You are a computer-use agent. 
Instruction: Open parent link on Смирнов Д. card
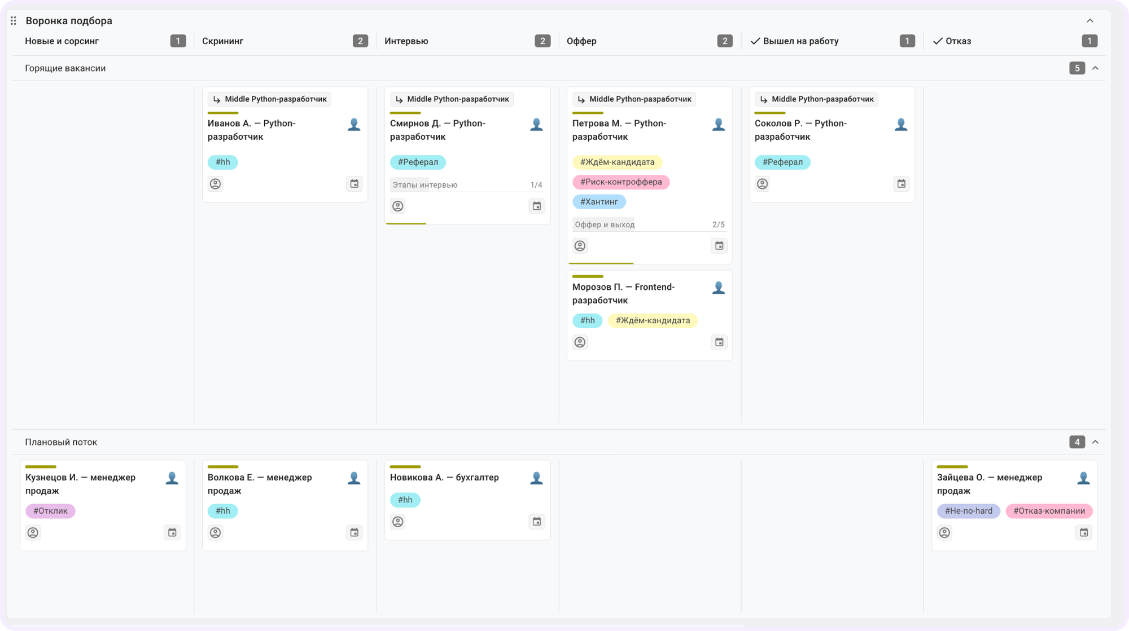pyautogui.click(x=452, y=99)
